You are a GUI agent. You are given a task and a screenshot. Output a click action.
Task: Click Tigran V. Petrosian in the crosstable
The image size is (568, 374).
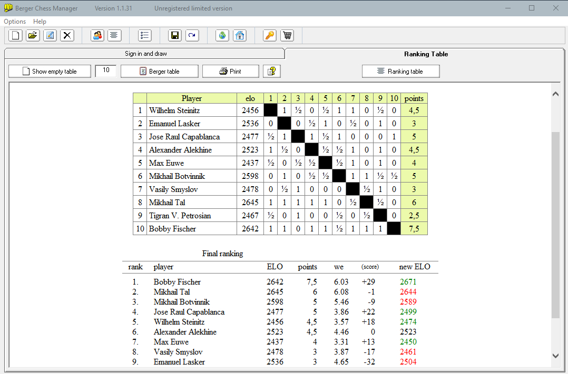tap(180, 216)
